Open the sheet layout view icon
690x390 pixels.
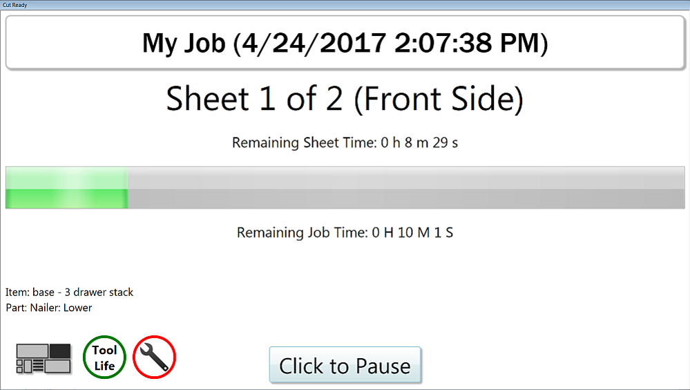tap(44, 358)
